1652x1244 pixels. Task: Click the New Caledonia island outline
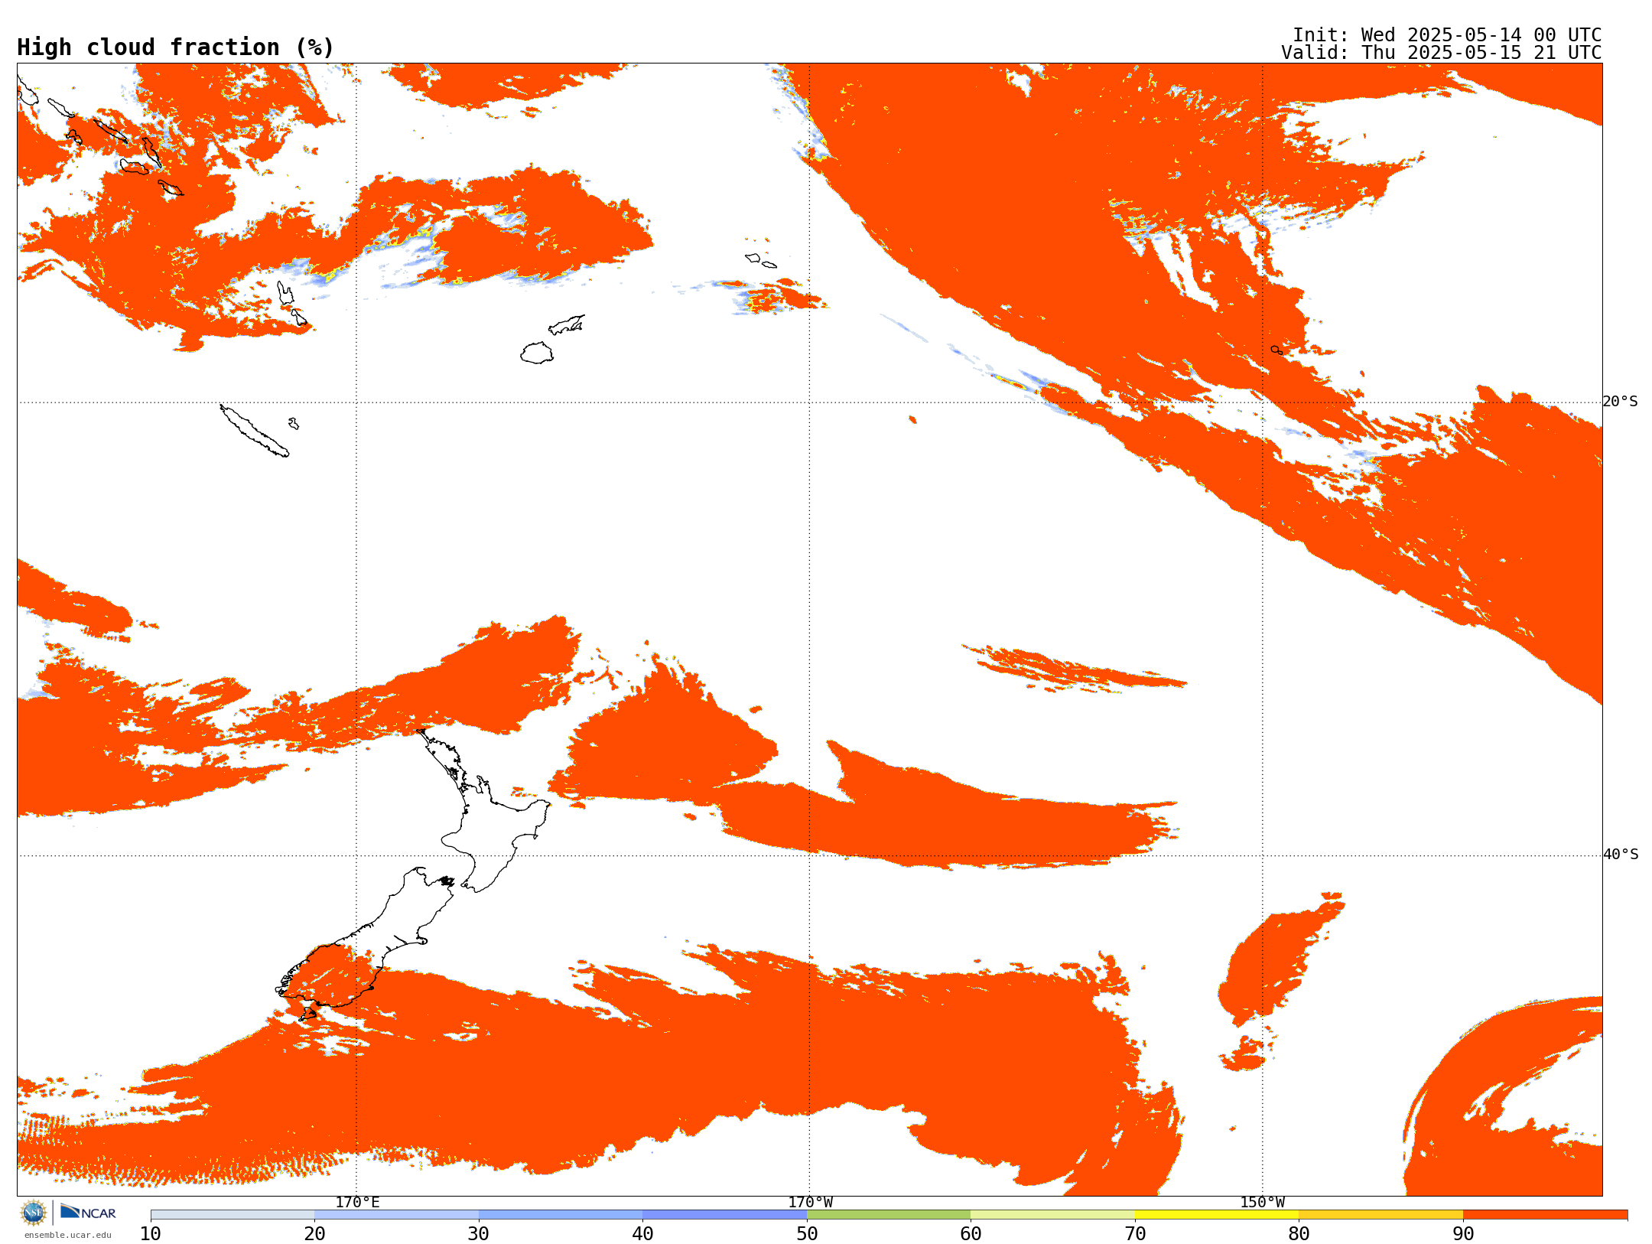click(x=255, y=431)
